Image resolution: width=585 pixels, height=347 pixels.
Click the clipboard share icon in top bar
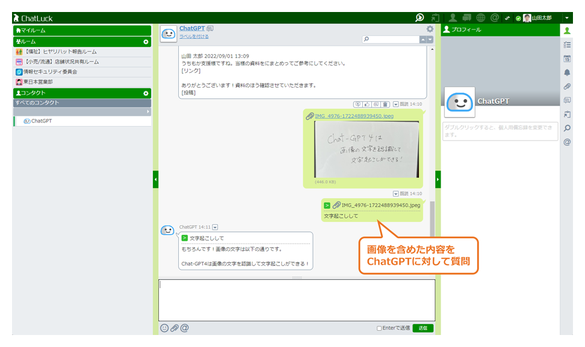point(435,17)
